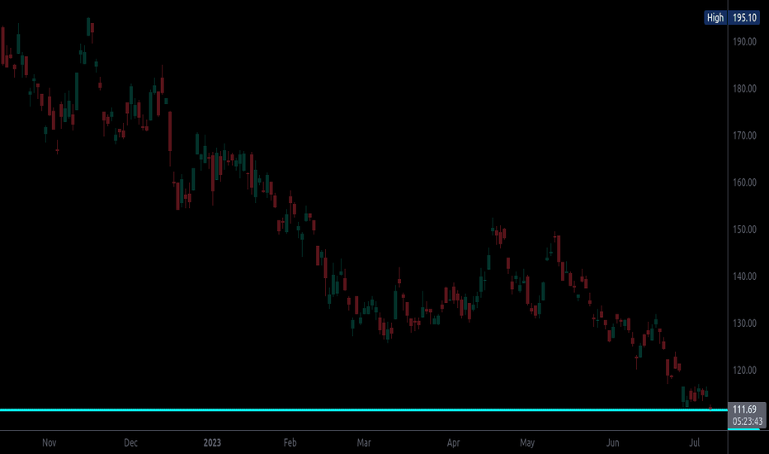Click the 160.00 price axis label
Image resolution: width=769 pixels, height=454 pixels.
(744, 182)
